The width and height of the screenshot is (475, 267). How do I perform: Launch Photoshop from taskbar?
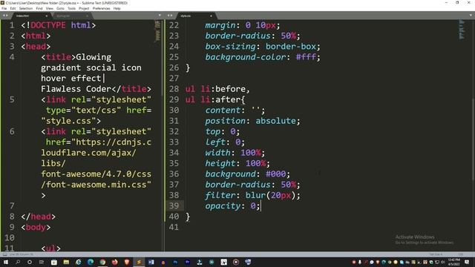(x=175, y=262)
